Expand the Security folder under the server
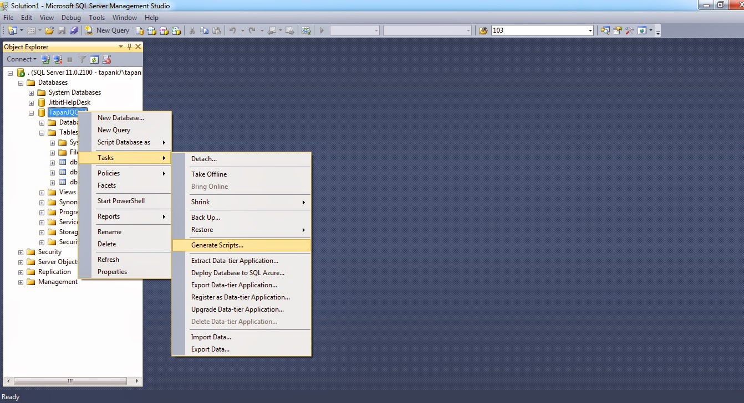This screenshot has height=403, width=744. (x=21, y=252)
